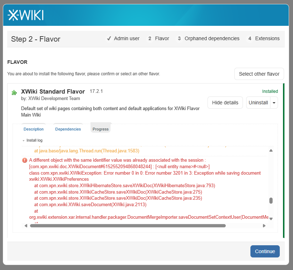Click the step 3 number badge
Viewport: 293px width, 270px height.
coord(179,39)
